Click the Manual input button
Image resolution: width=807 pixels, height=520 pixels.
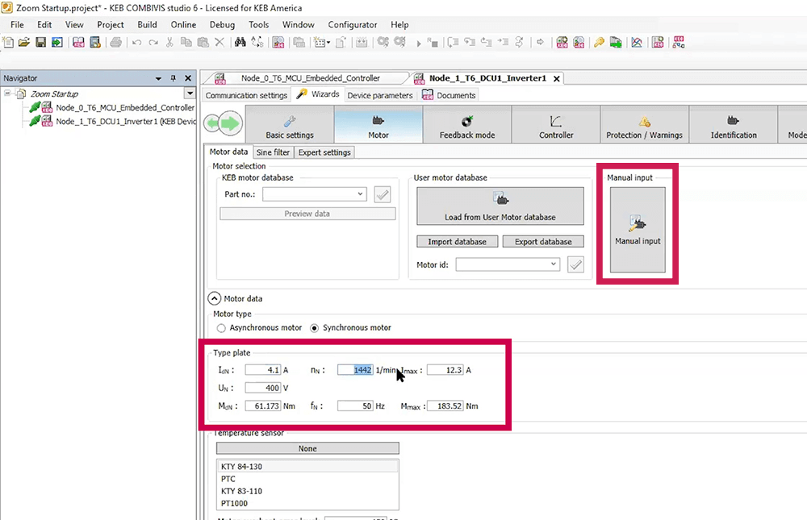coord(638,230)
